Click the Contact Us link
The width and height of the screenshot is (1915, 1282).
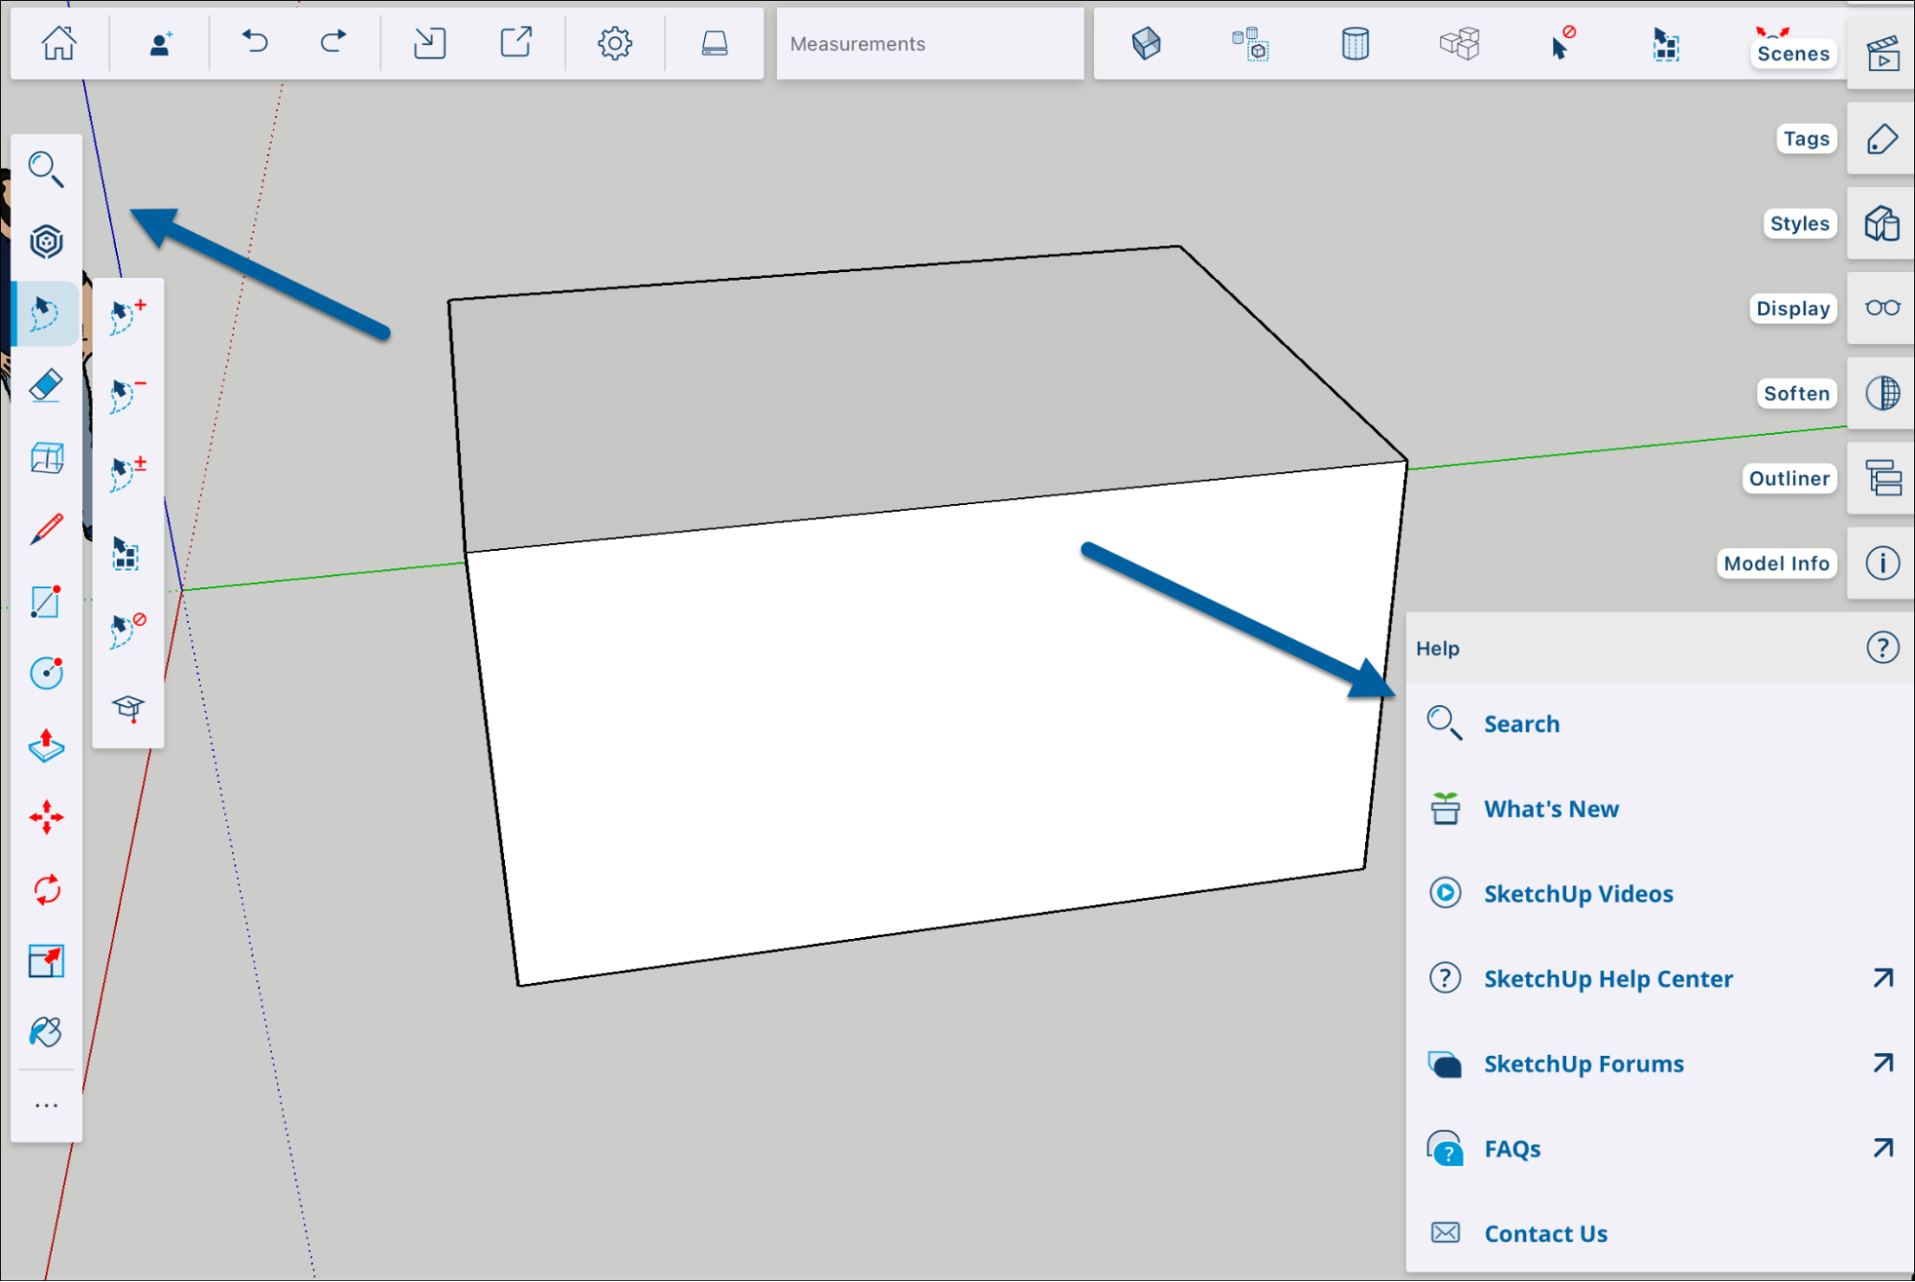[x=1544, y=1233]
